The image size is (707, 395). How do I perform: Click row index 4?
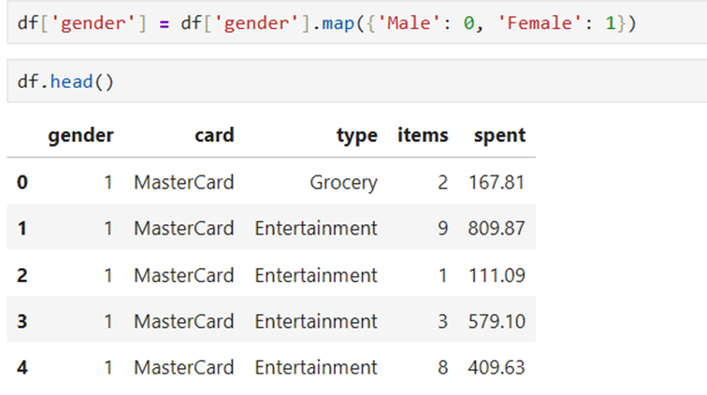(22, 368)
